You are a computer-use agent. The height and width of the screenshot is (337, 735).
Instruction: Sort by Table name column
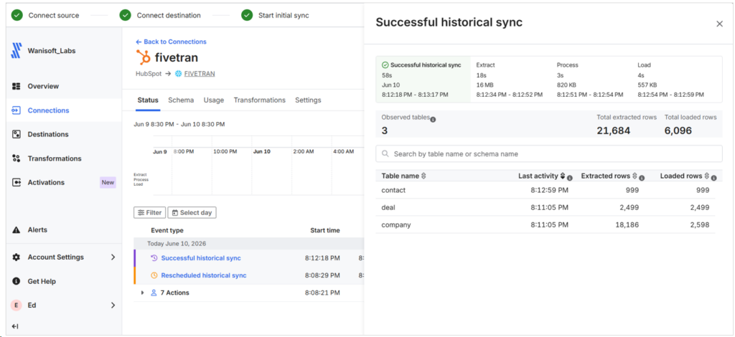coord(403,176)
